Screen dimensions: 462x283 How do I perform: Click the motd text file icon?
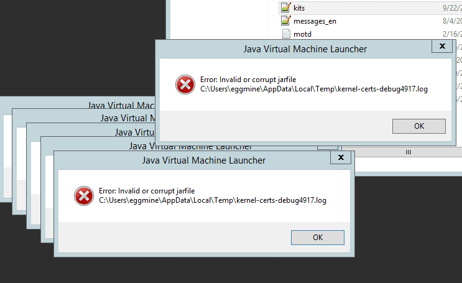[286, 34]
